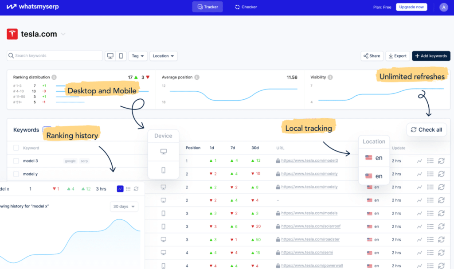Toggle the model x history chart icon
The image size is (454, 269).
[120, 189]
